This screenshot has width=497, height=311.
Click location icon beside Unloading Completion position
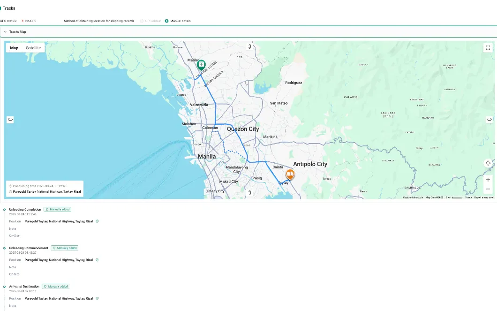coord(98,221)
